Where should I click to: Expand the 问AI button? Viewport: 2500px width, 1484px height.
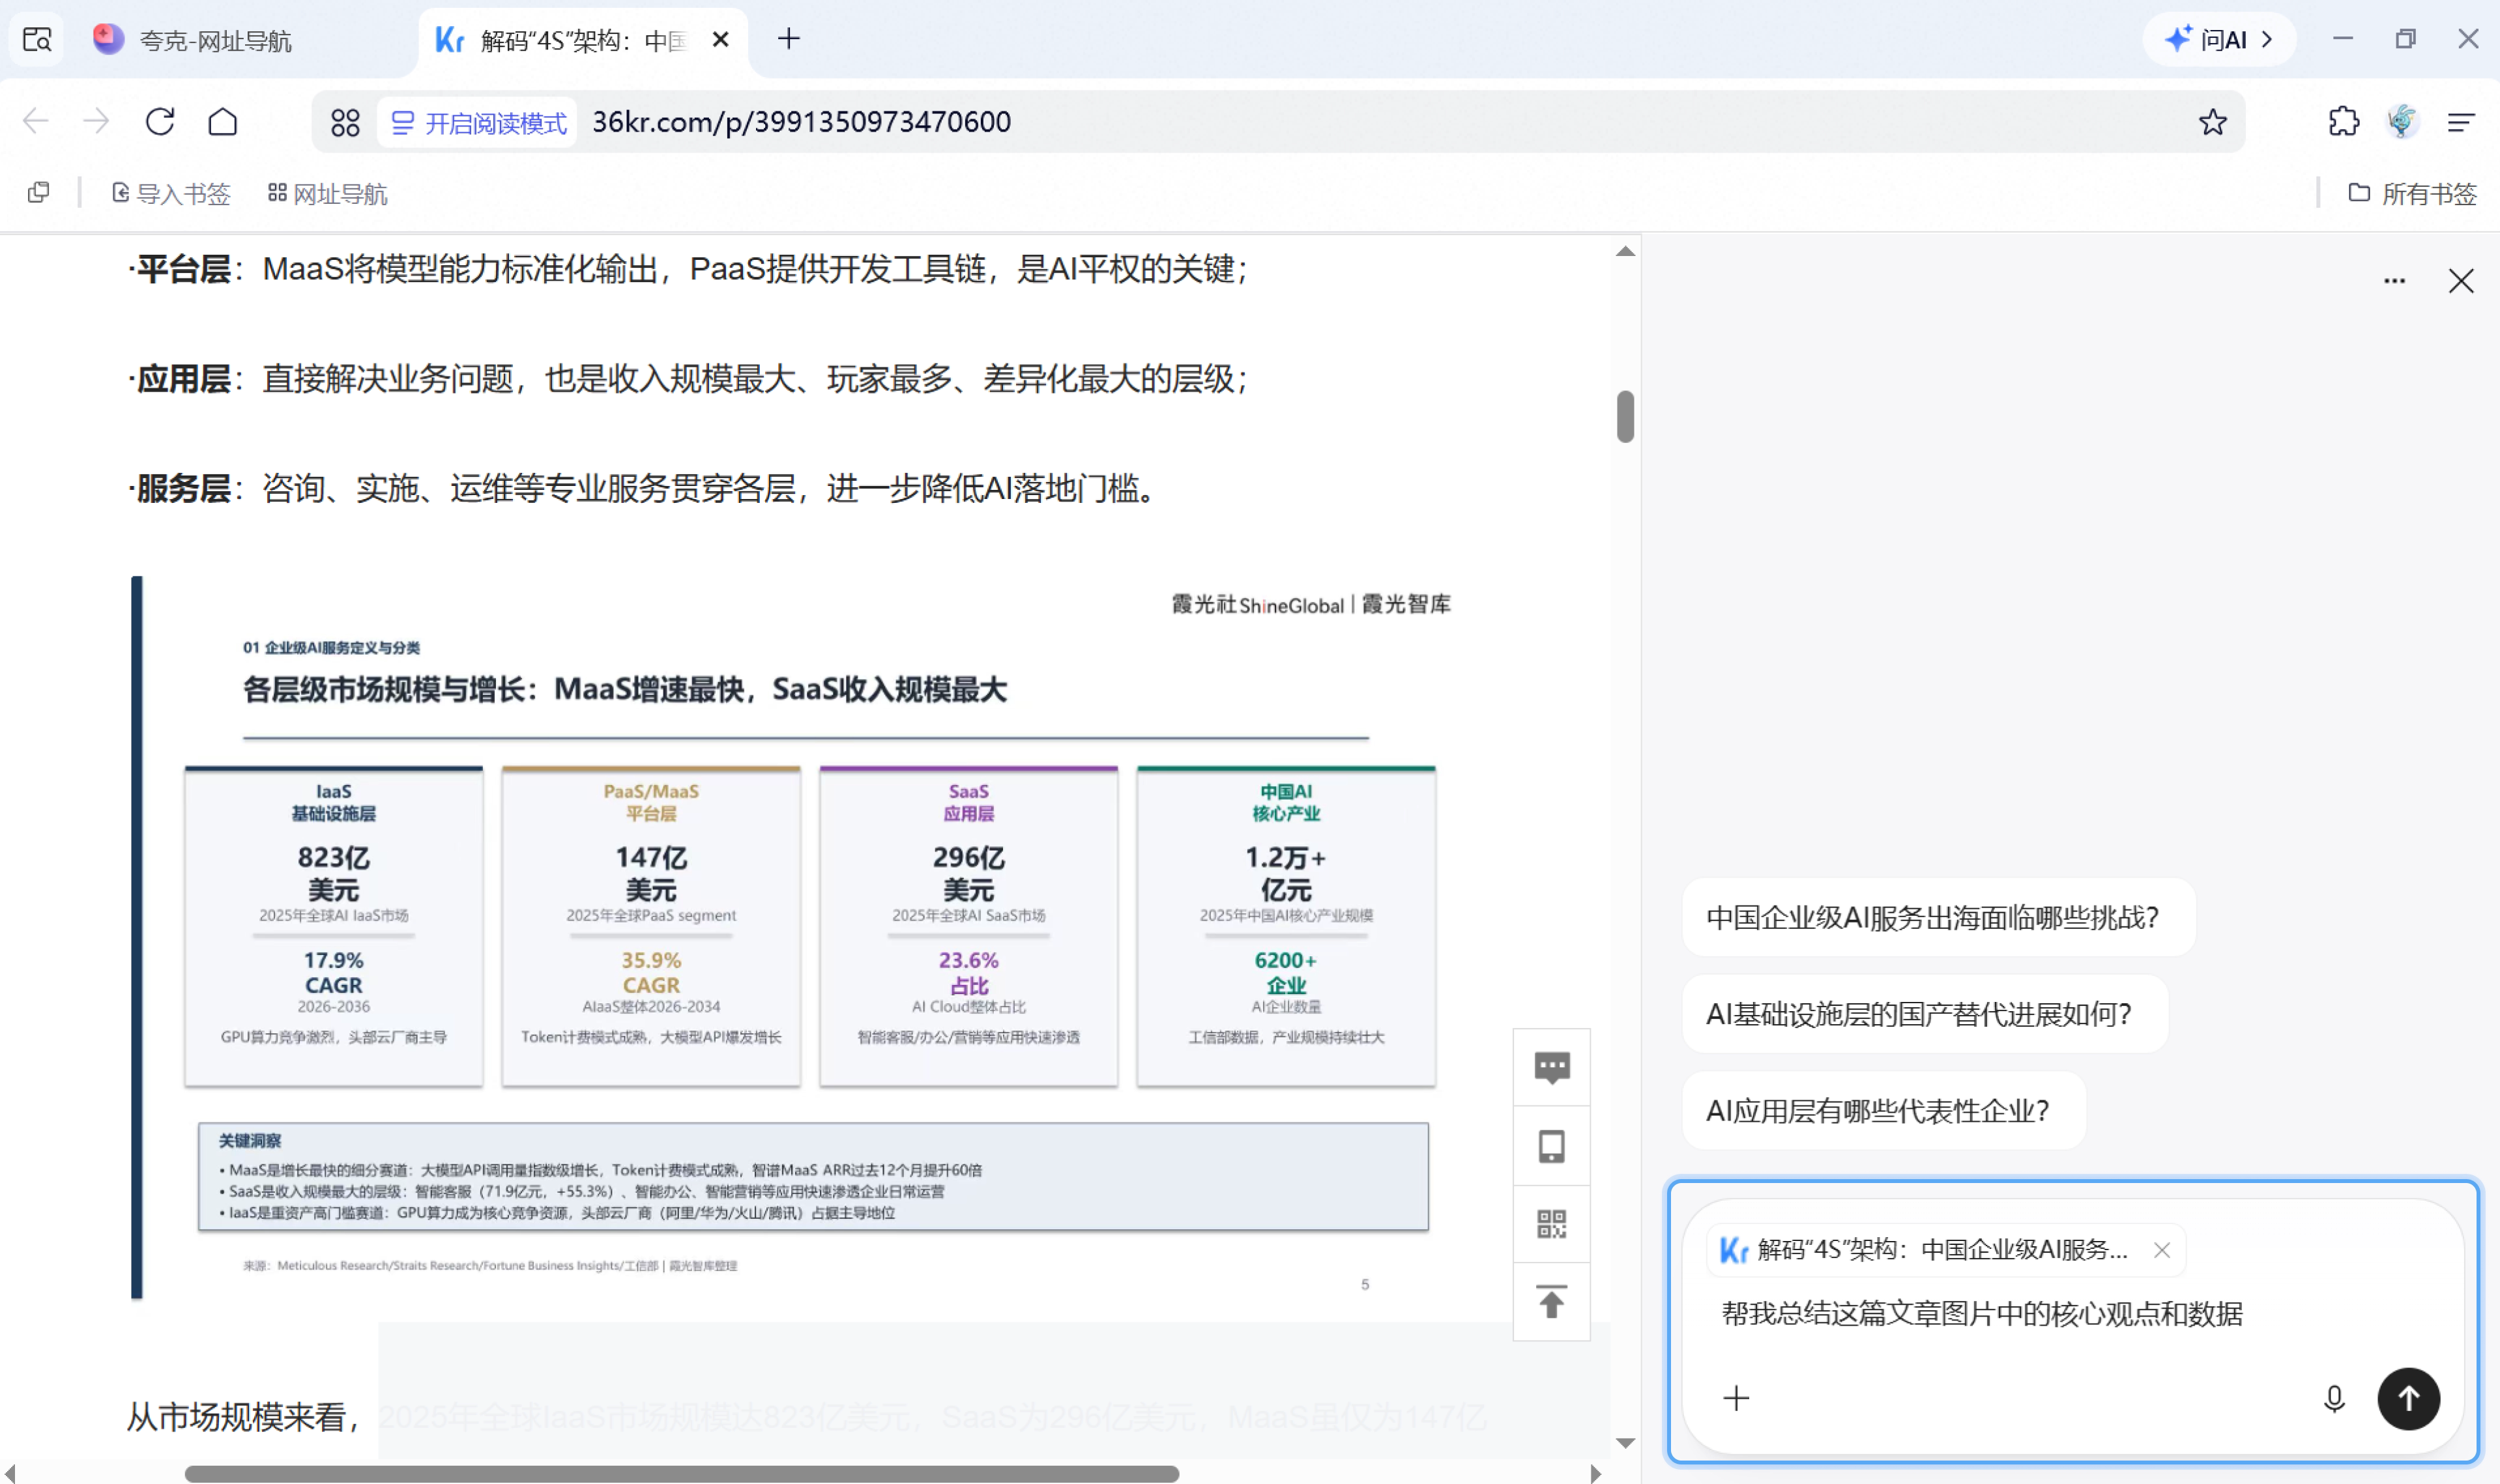pos(2220,39)
